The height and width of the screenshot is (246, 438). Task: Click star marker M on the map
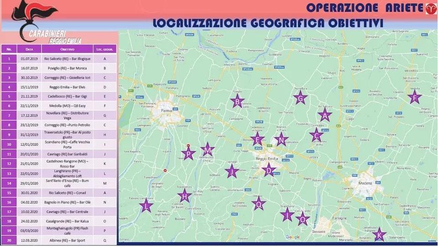pos(207,149)
